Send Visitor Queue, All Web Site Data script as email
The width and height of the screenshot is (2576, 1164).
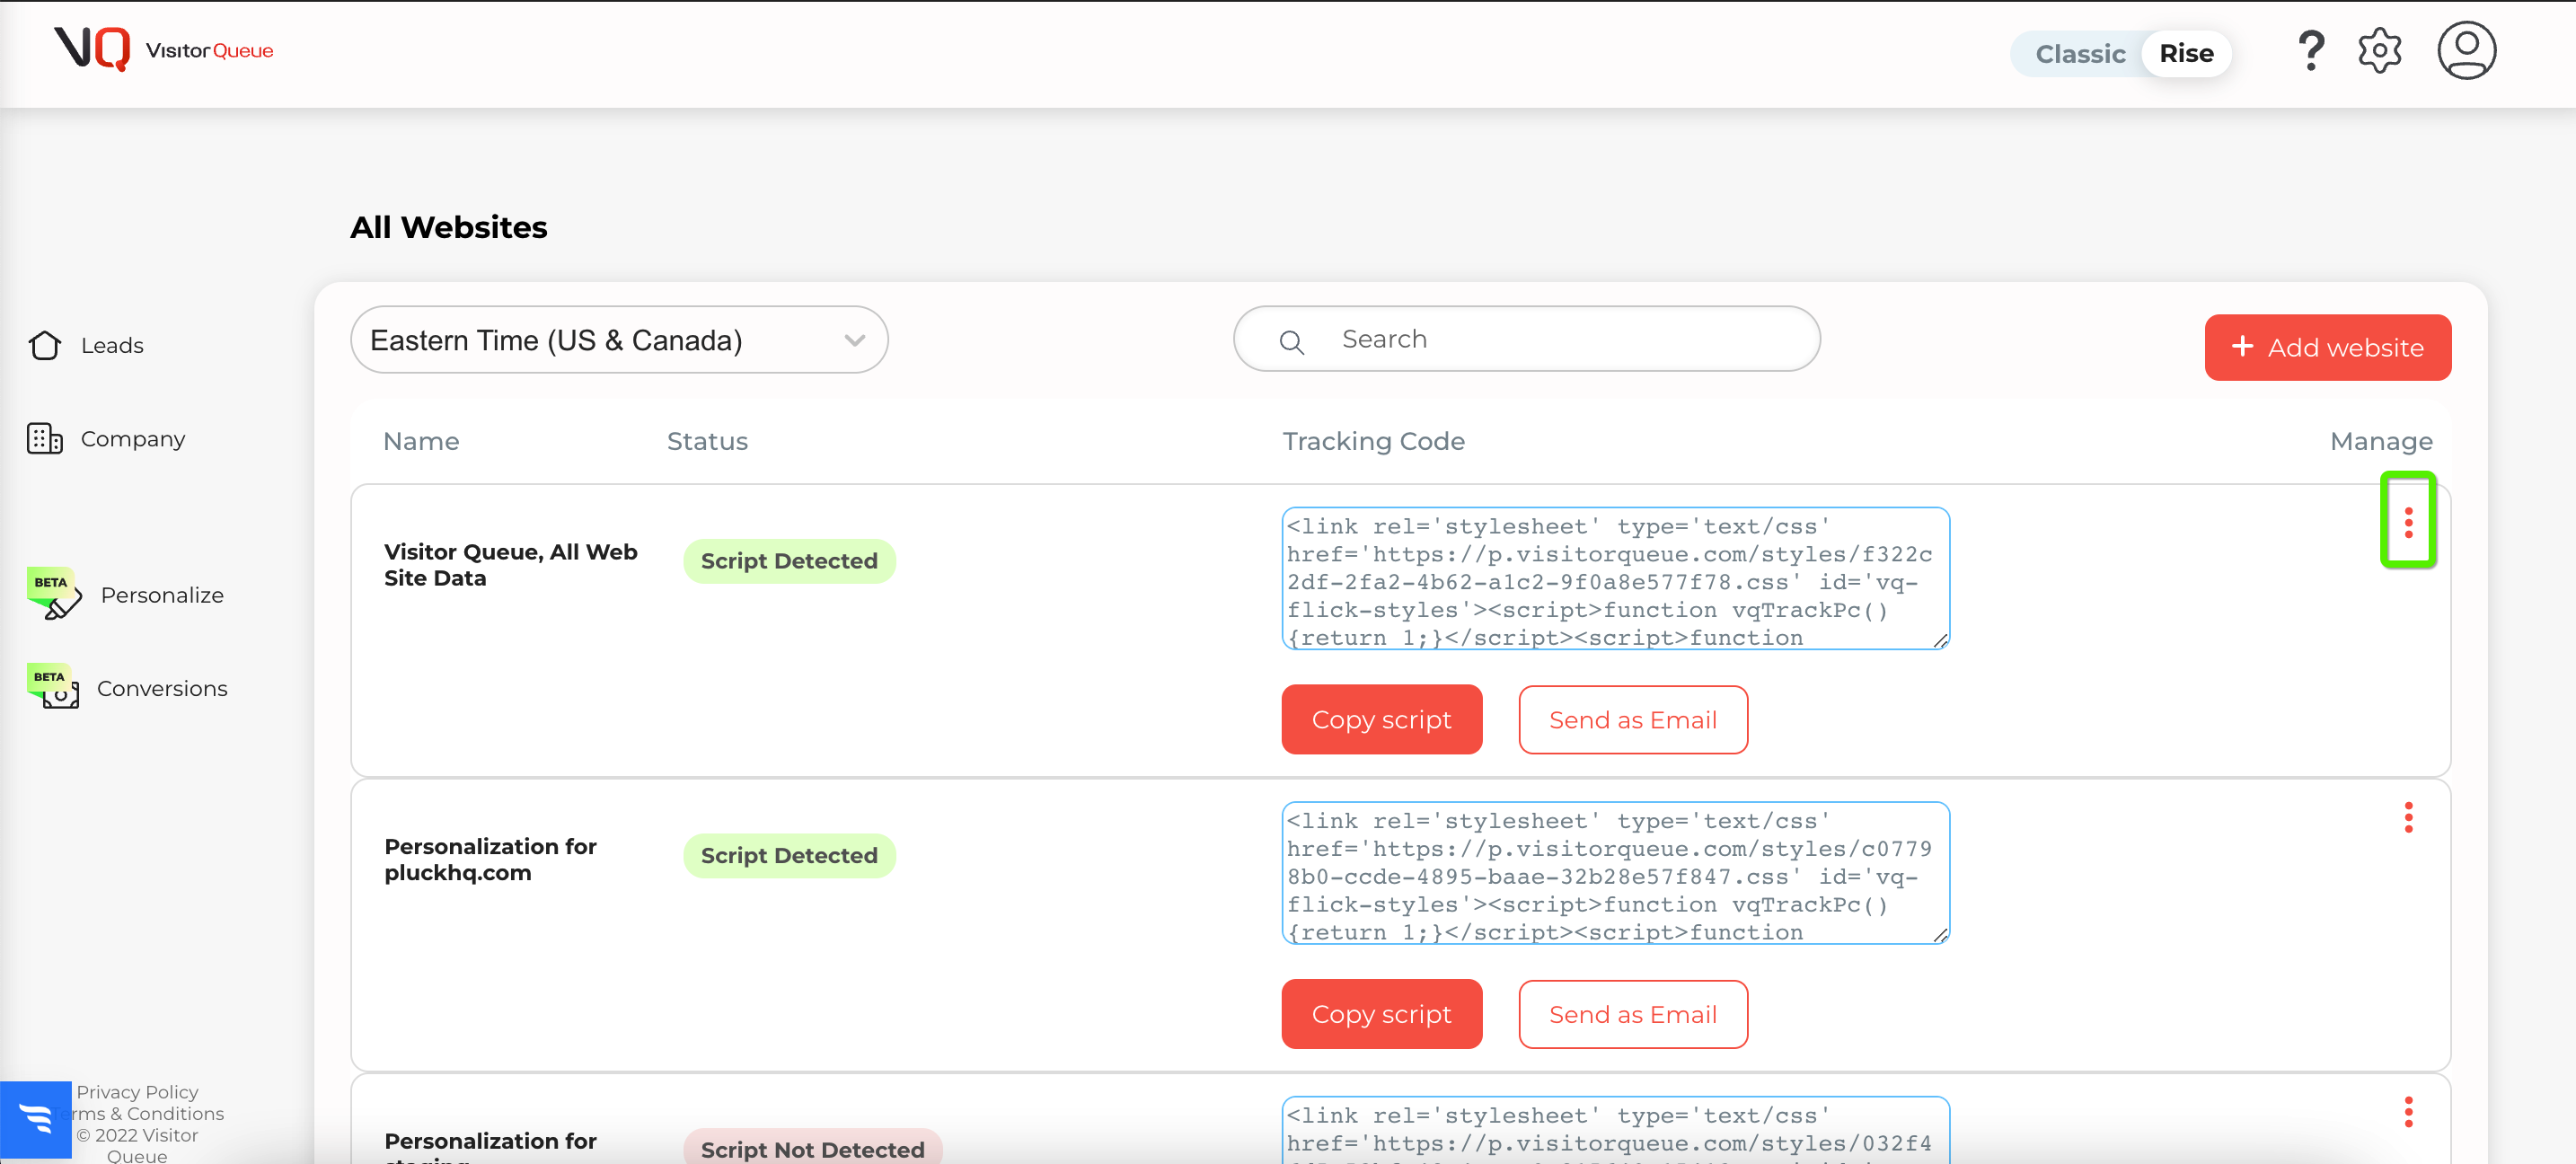point(1632,719)
